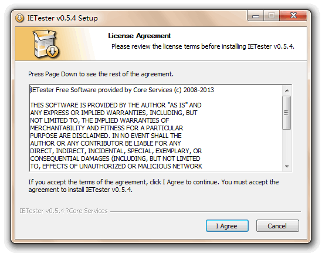This screenshot has height=253, width=322.
Task: Click the License Agreement heading
Action: [140, 36]
